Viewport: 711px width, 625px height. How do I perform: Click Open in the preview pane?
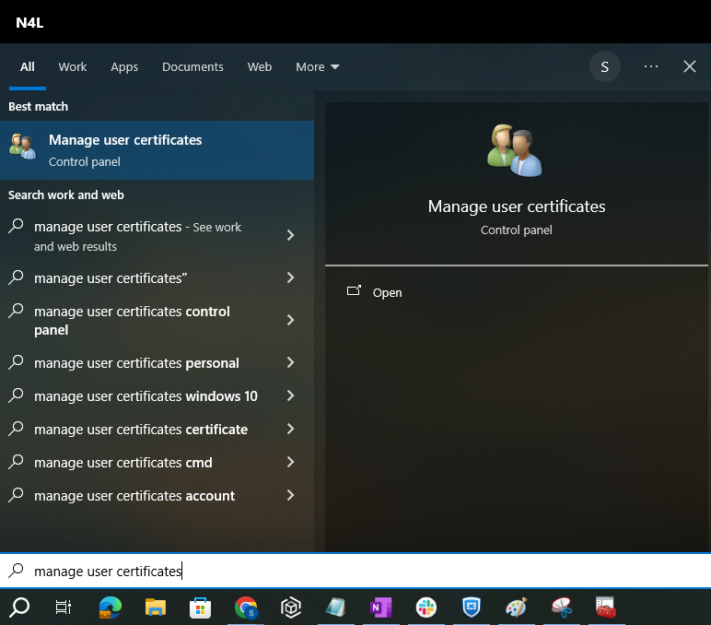coord(387,292)
